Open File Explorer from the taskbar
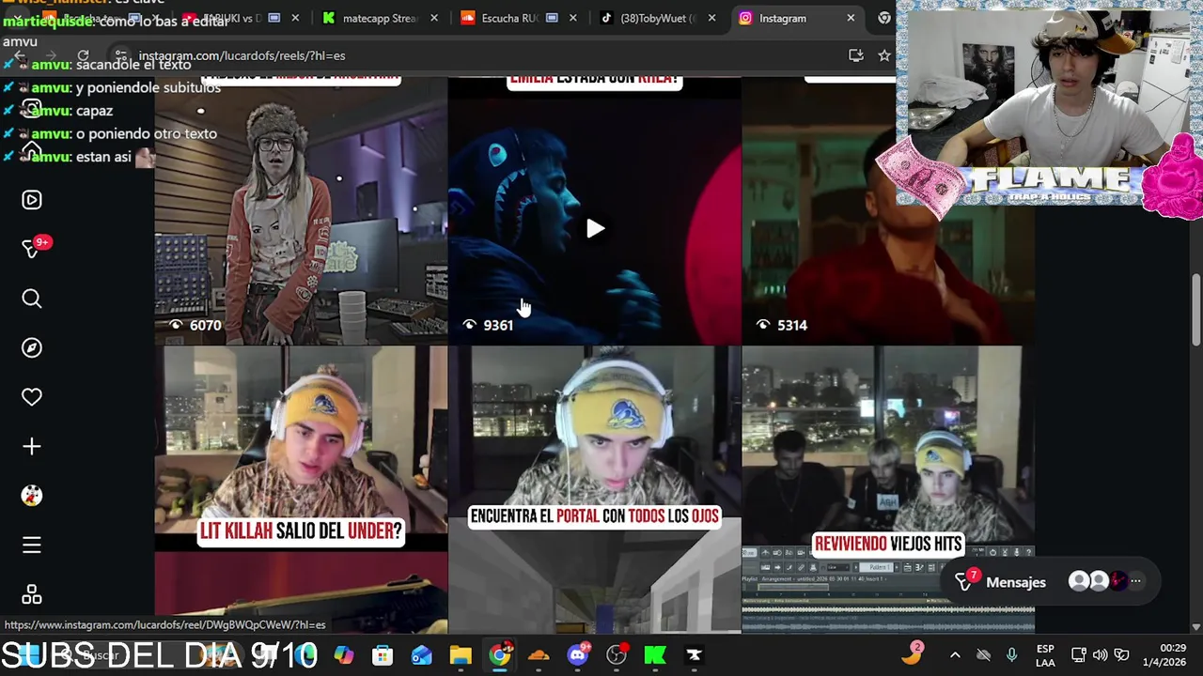The width and height of the screenshot is (1203, 676). click(461, 655)
